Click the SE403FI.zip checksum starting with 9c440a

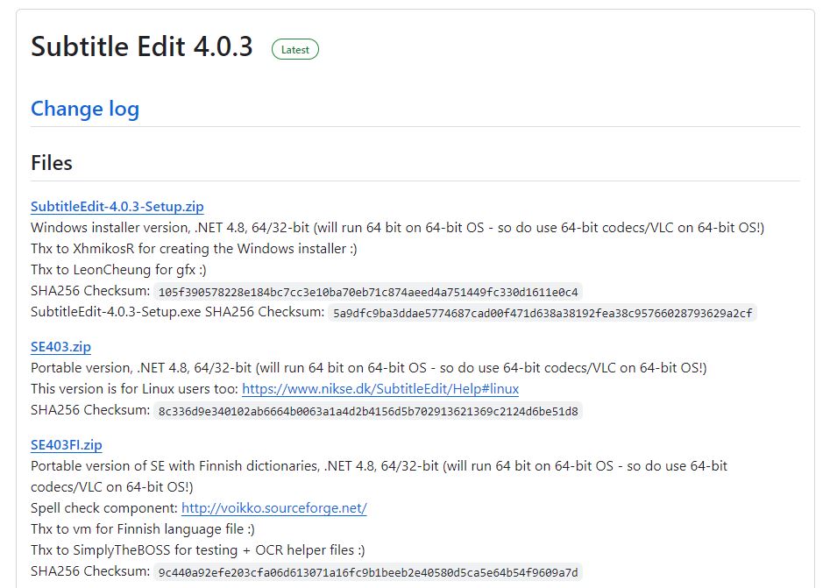(x=368, y=572)
